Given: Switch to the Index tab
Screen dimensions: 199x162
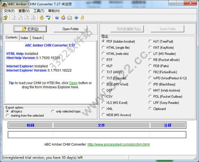Looking at the screenshot, I should (25, 38).
